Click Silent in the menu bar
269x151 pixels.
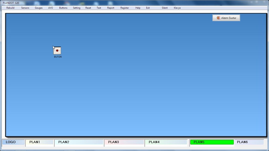tap(165, 8)
